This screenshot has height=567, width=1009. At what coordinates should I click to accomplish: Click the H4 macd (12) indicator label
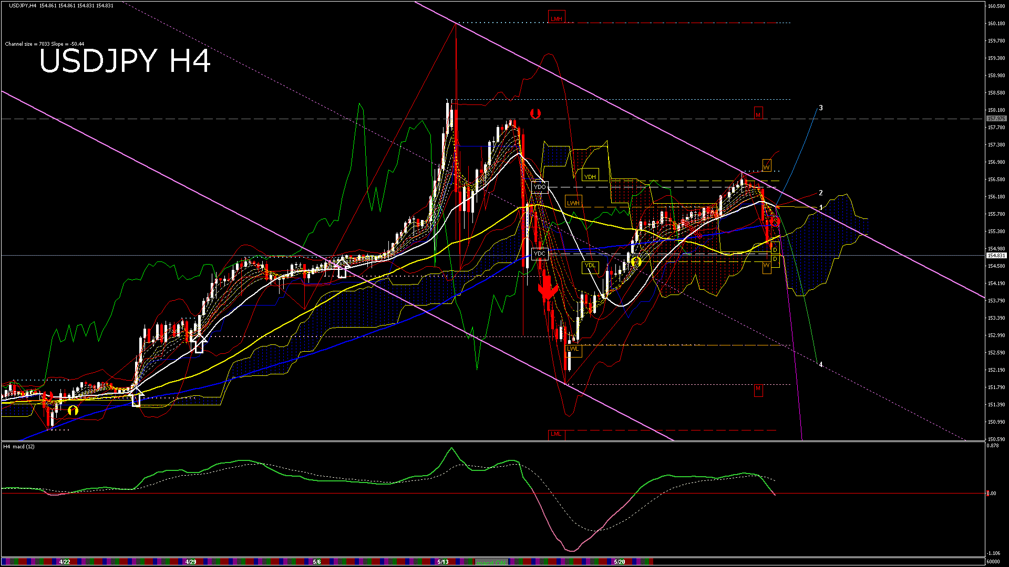(19, 447)
